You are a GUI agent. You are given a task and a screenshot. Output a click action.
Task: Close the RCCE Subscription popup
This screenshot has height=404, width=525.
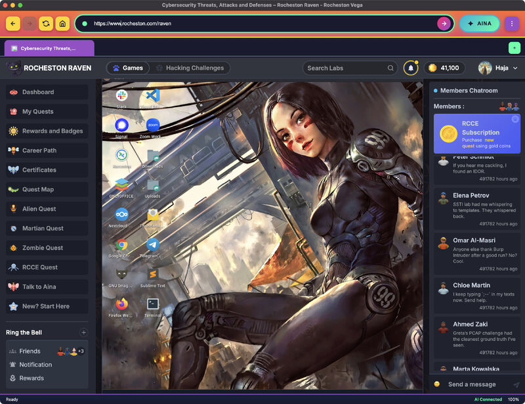click(x=515, y=120)
